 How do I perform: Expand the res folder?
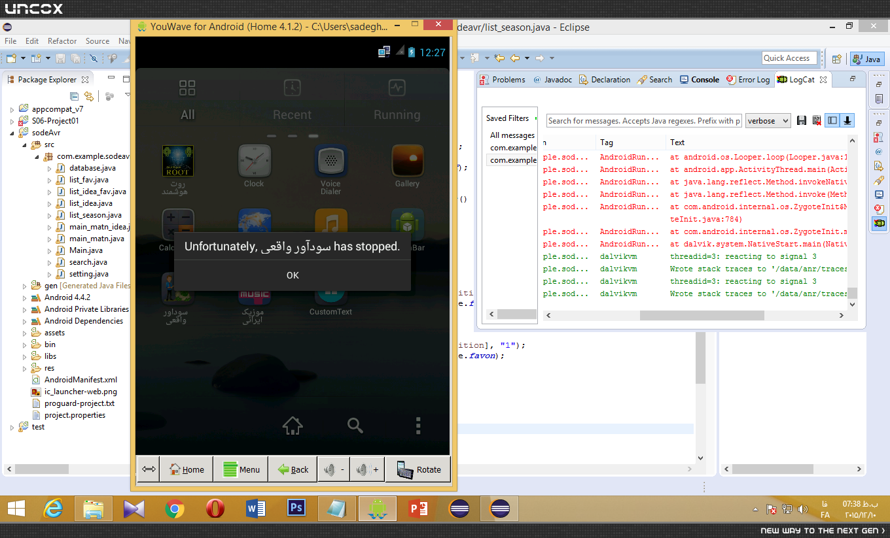[x=25, y=368]
